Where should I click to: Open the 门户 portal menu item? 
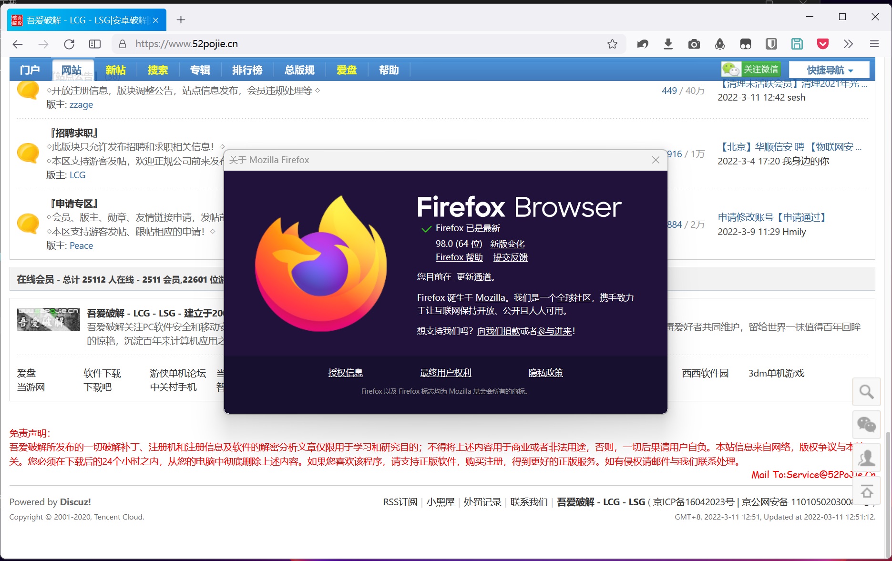pos(30,70)
